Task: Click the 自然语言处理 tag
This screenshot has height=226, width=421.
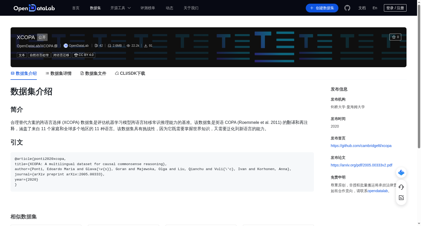Action: click(x=39, y=55)
